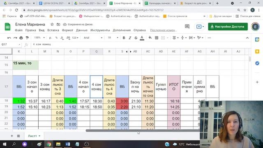The width and height of the screenshot is (263, 148).
Task: Open text wrapping dropdown
Action: coord(192,38)
